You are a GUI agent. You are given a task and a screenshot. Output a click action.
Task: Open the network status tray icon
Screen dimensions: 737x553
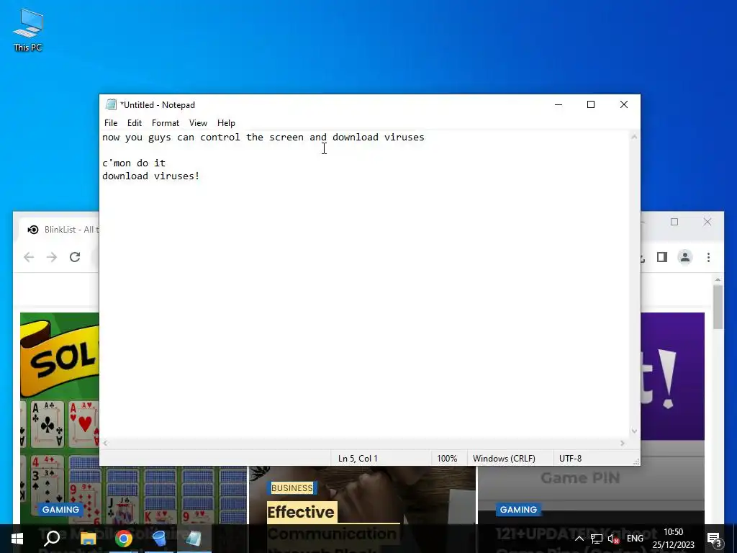coord(597,539)
